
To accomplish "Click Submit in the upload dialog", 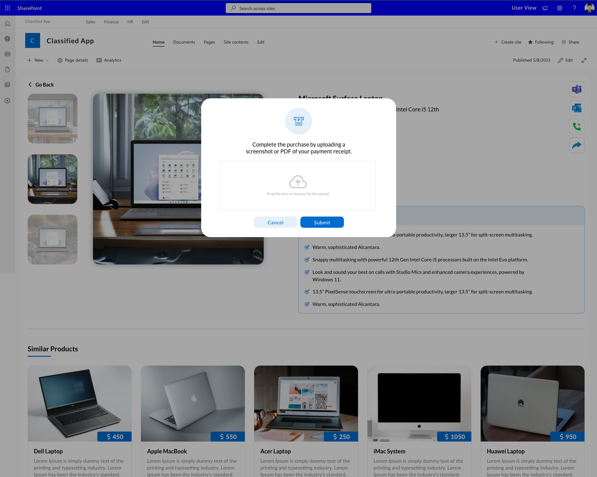I will (x=322, y=222).
